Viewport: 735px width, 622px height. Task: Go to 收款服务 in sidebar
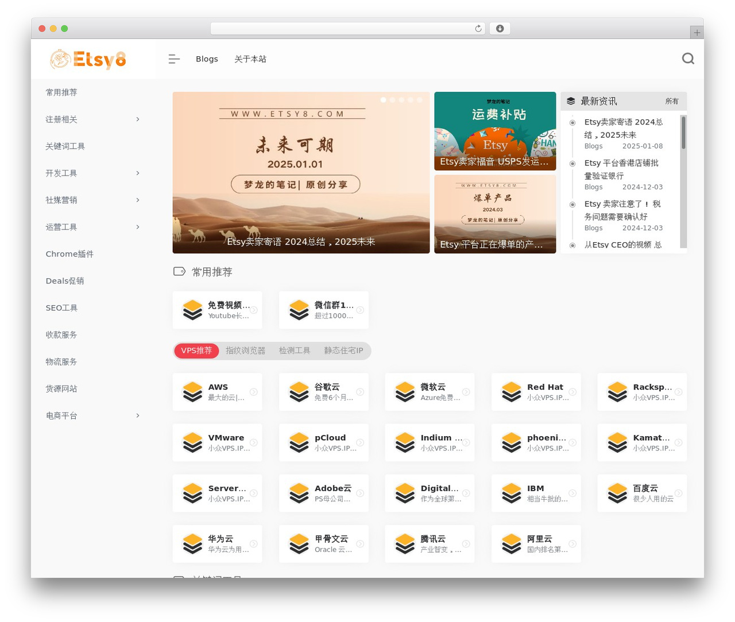point(61,335)
